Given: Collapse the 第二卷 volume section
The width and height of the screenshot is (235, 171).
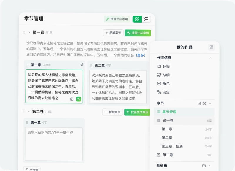Looking at the screenshot, I should (28, 111).
